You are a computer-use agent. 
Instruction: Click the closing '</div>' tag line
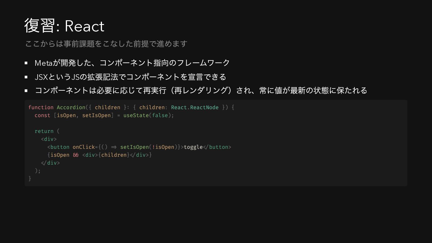click(51, 163)
